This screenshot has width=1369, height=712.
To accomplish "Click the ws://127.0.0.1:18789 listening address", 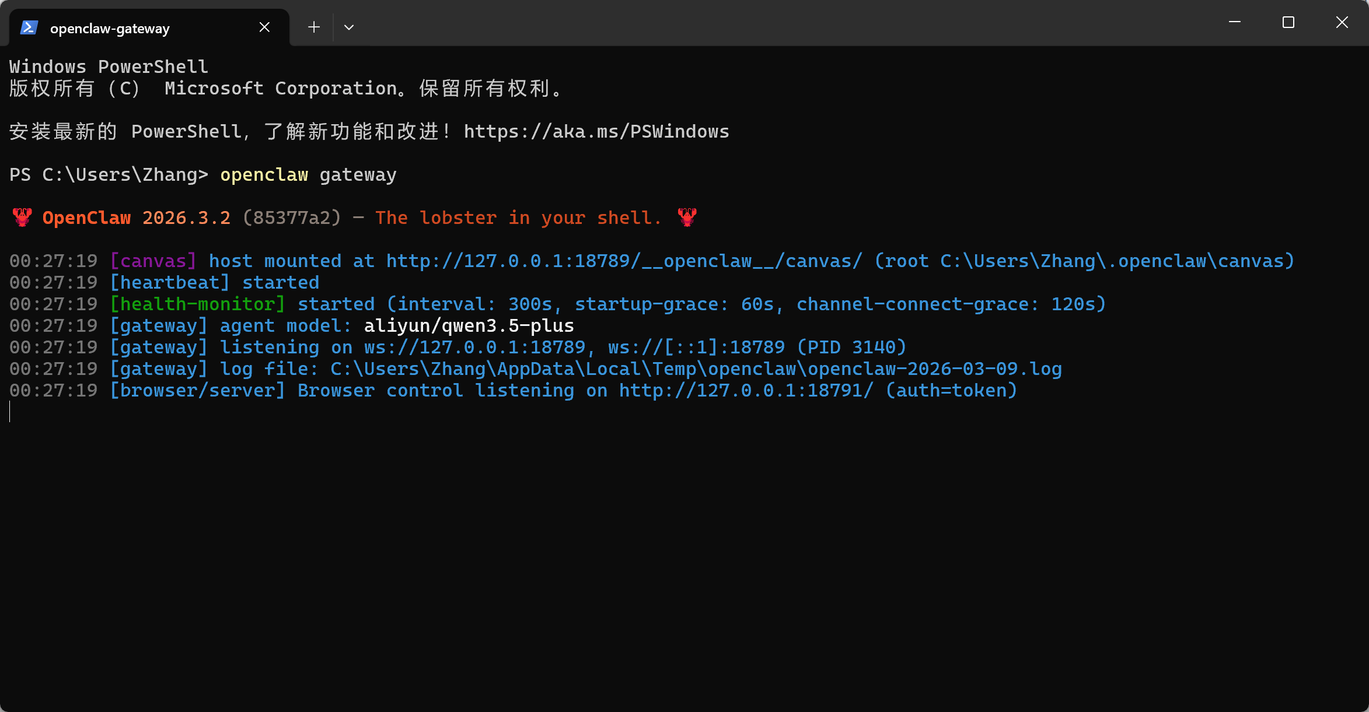I will pyautogui.click(x=474, y=348).
